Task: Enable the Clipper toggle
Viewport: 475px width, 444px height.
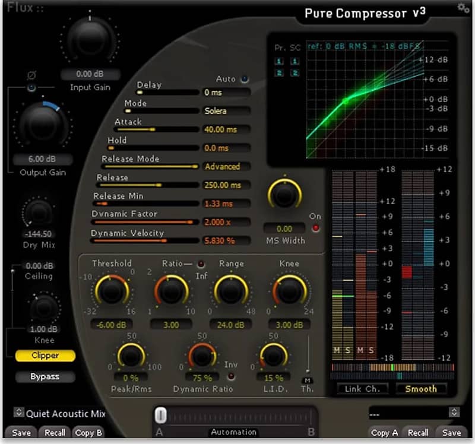Action: tap(45, 356)
